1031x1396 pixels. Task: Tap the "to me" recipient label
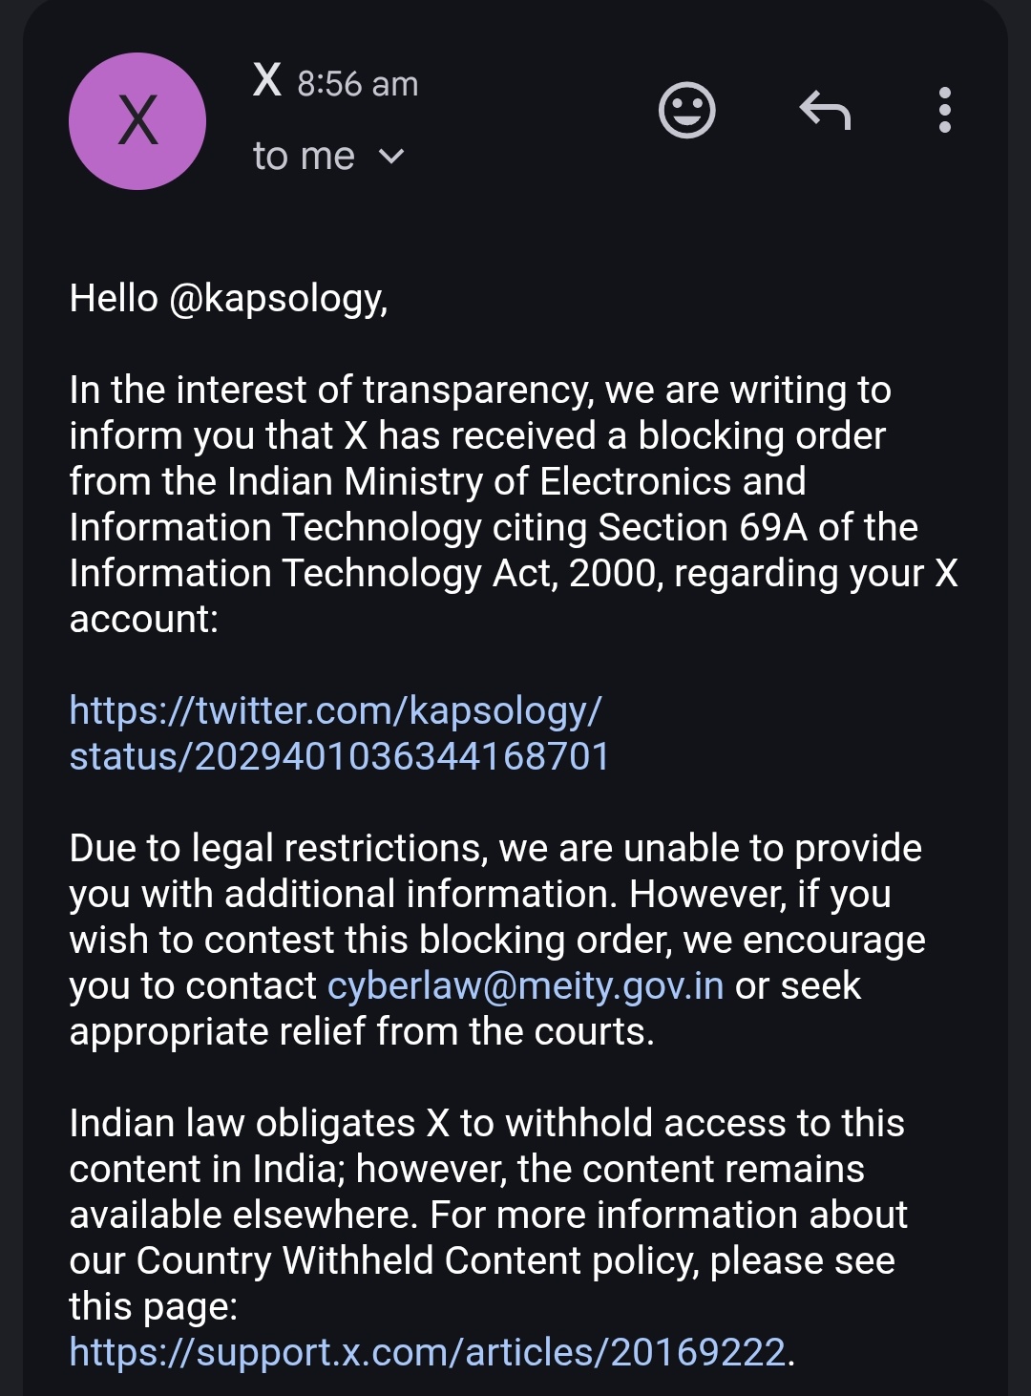click(x=304, y=157)
